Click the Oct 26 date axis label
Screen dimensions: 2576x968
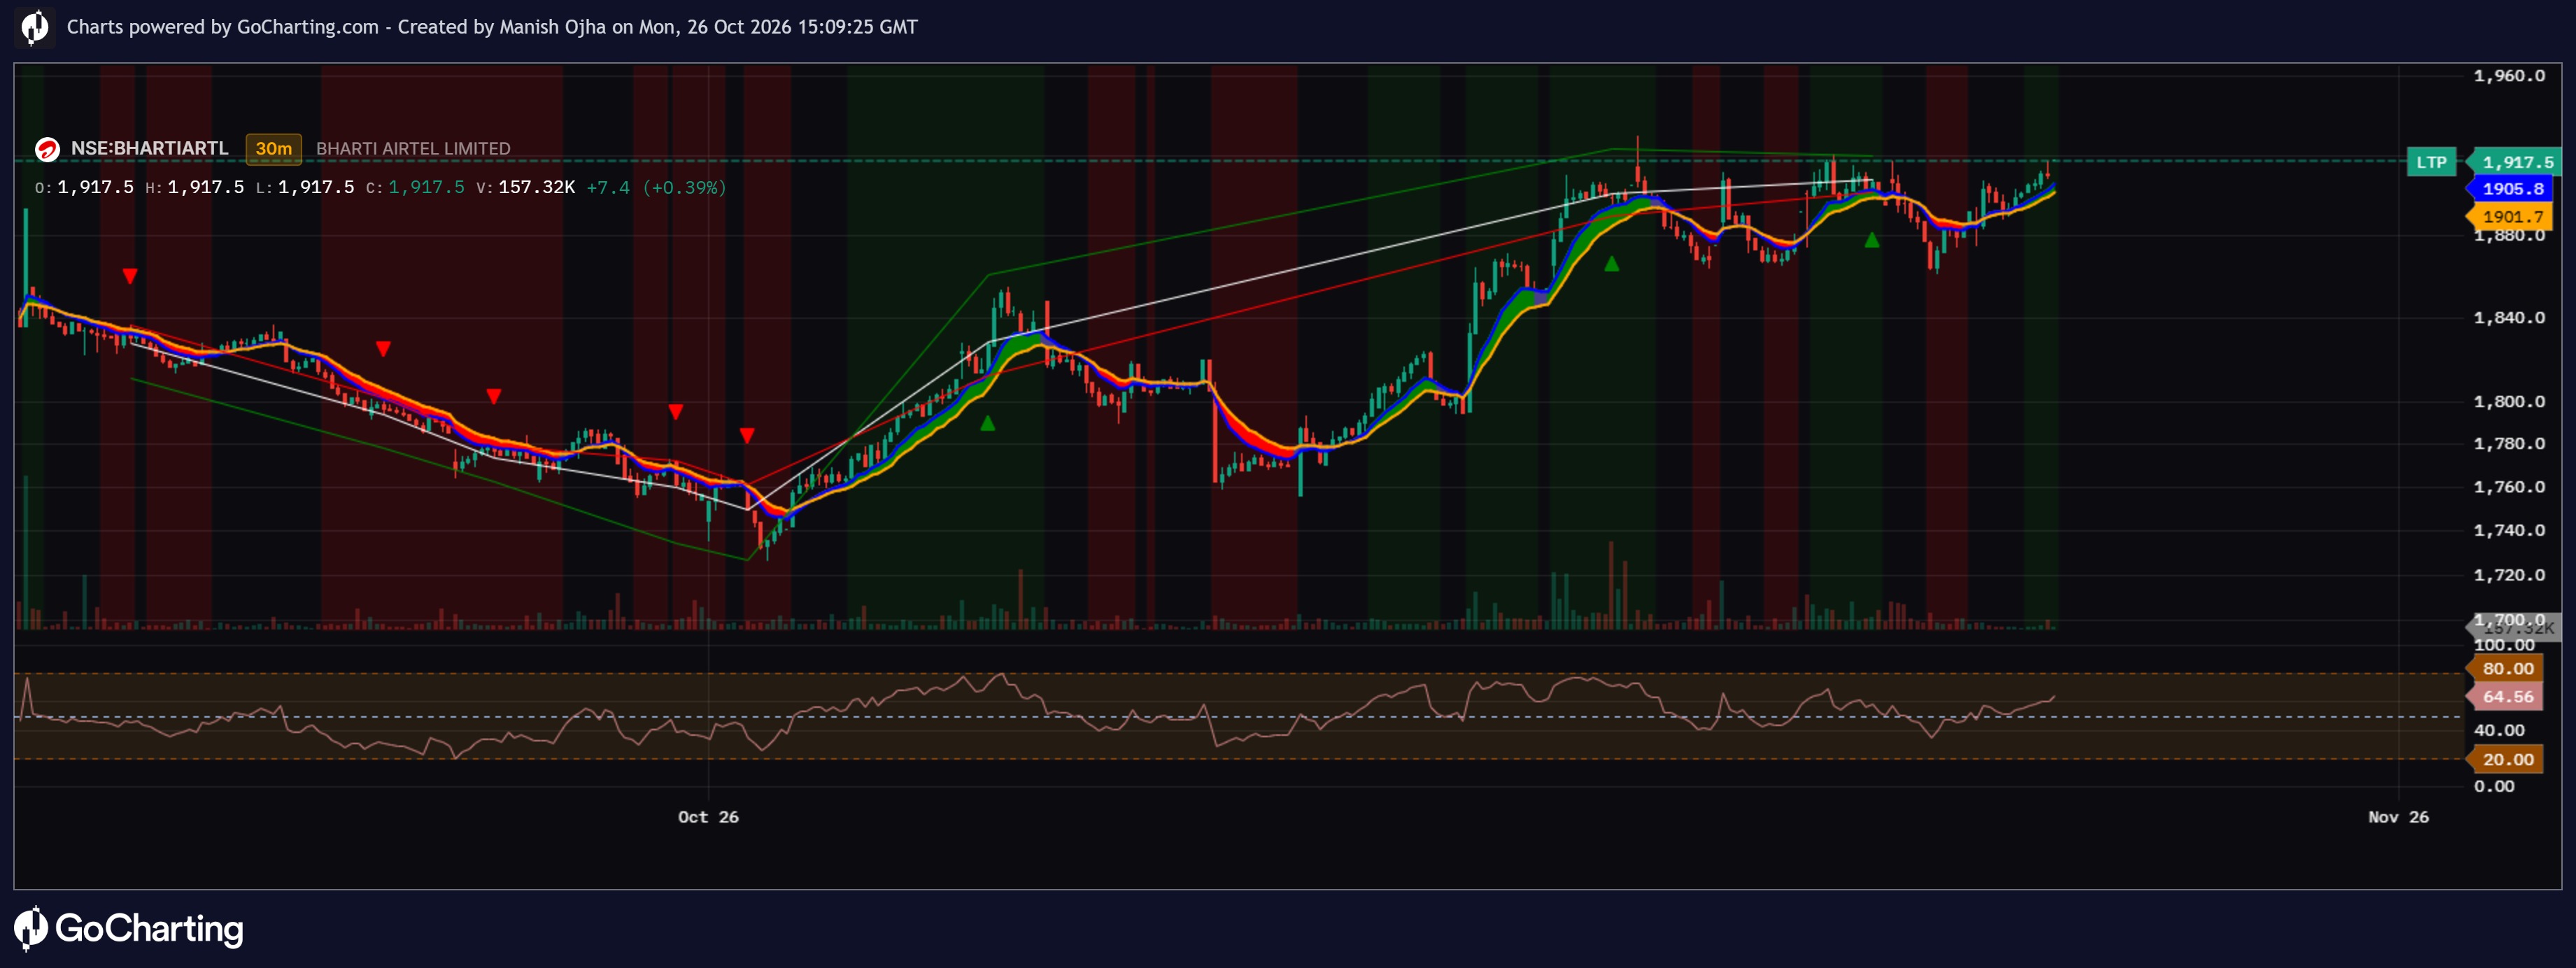pos(708,817)
